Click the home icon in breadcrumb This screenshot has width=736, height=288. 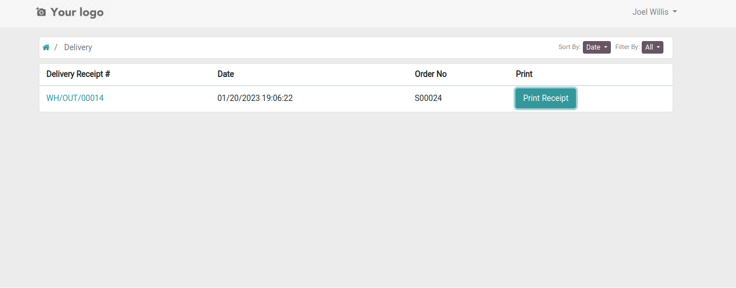point(46,47)
